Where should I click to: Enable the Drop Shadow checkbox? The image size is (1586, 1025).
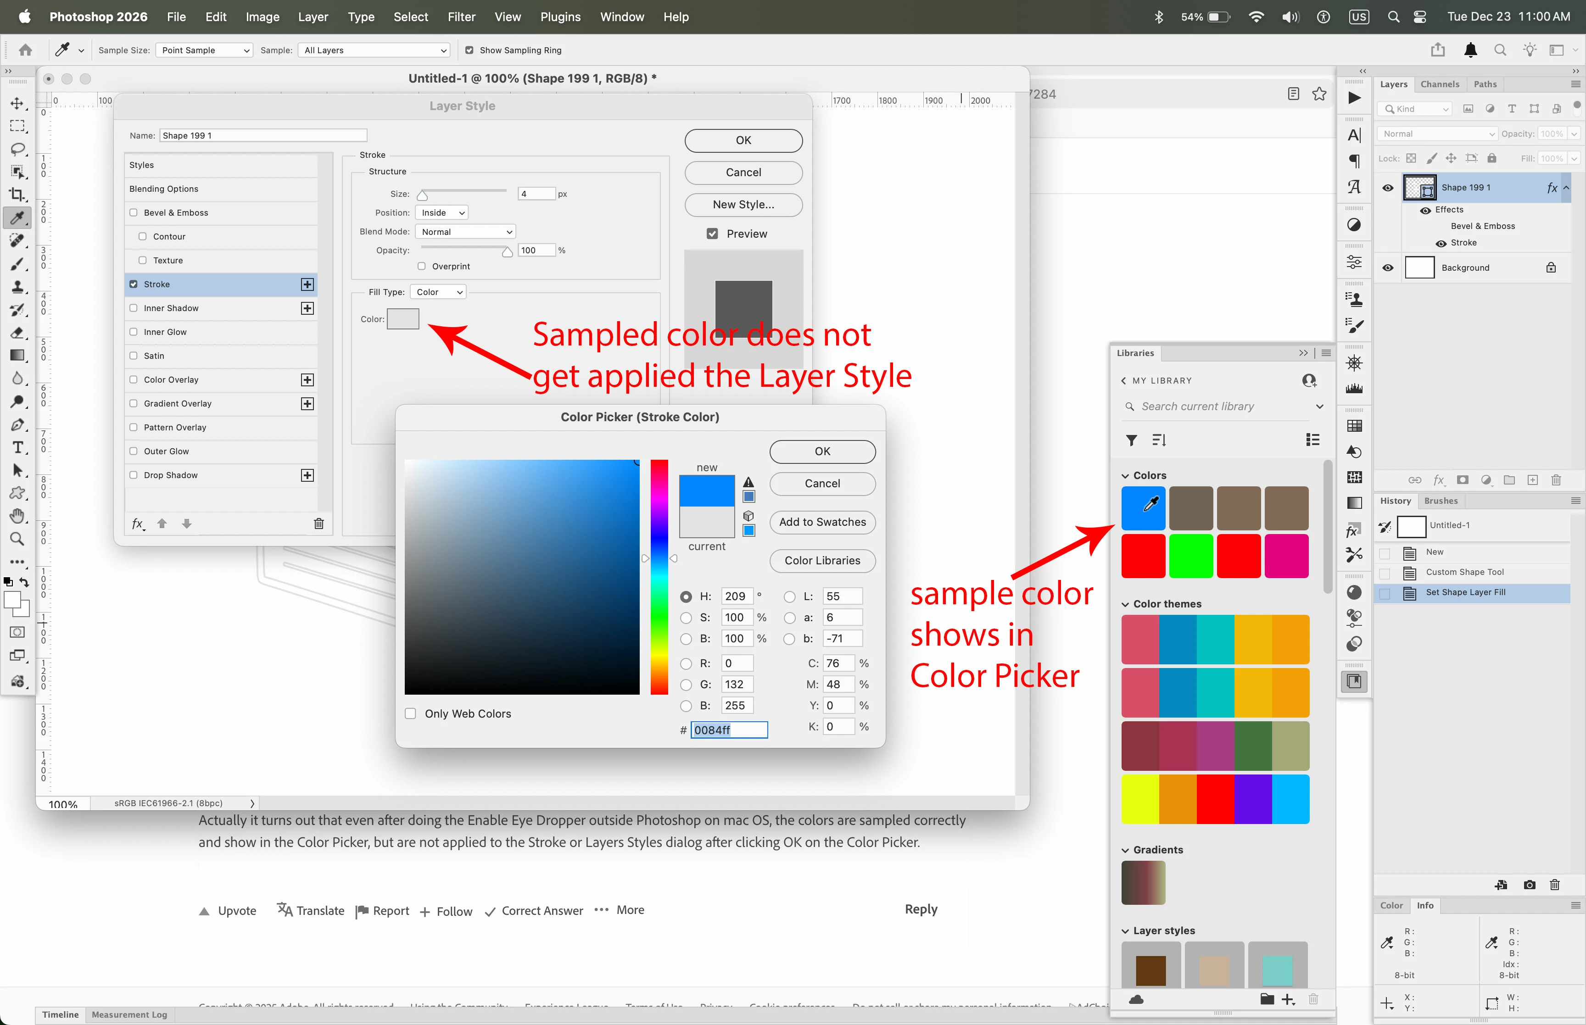click(x=133, y=474)
